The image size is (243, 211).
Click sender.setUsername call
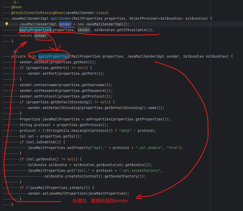pos(66,85)
